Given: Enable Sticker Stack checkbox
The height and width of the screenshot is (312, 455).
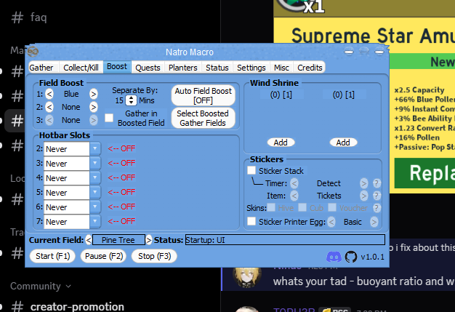Looking at the screenshot, I should pyautogui.click(x=251, y=170).
